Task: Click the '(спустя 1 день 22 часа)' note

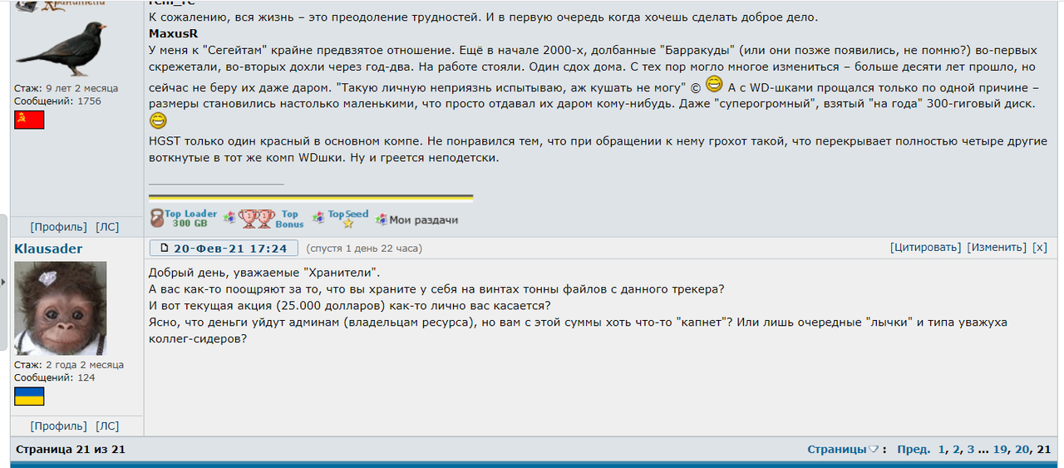Action: pos(364,249)
